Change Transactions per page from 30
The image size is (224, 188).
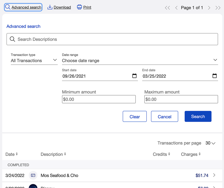tap(210, 143)
